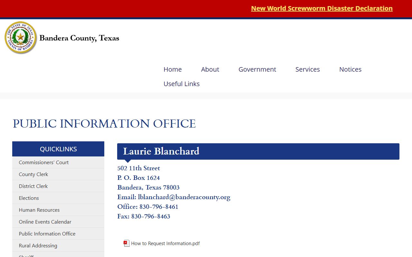The width and height of the screenshot is (412, 257).
Task: Click the Bandera County seal logo
Action: tap(21, 38)
